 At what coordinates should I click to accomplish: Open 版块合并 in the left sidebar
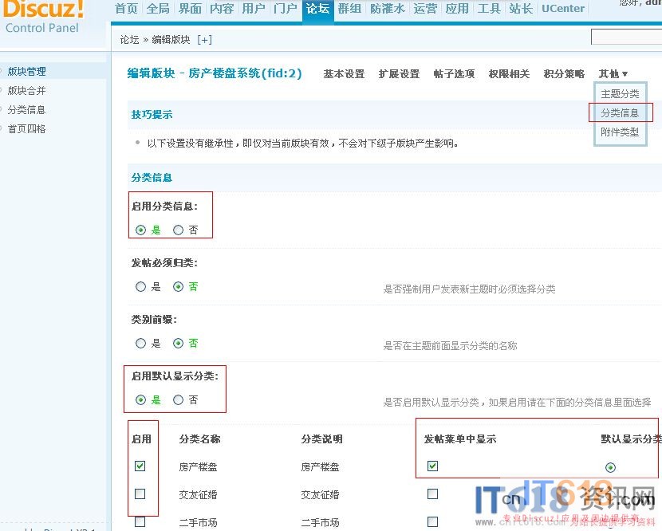pos(27,91)
